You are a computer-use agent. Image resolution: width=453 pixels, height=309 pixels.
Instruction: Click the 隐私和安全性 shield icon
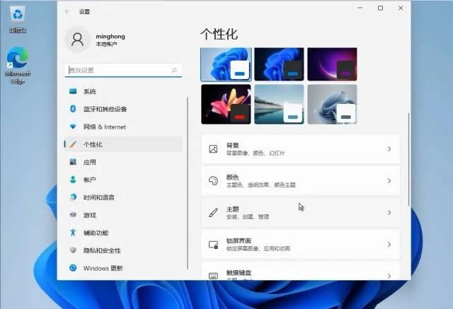[73, 250]
